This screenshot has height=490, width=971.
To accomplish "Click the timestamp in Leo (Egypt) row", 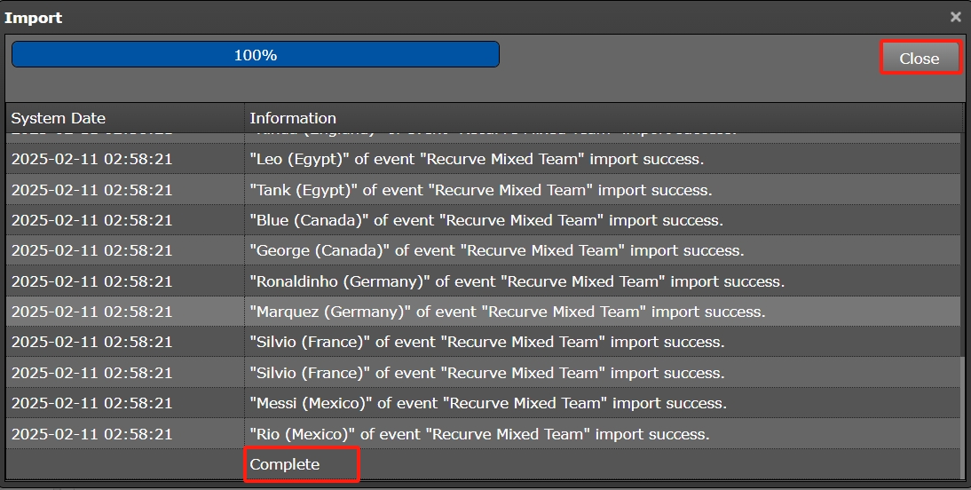I will point(91,160).
